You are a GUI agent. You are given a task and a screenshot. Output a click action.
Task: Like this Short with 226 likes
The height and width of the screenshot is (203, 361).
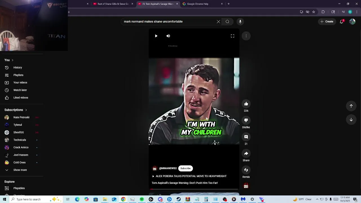pos(246,104)
